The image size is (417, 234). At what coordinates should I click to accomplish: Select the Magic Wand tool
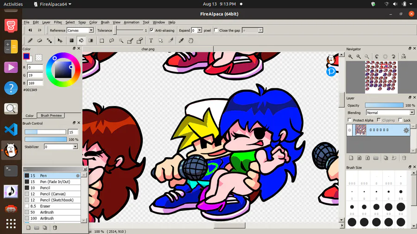pyautogui.click(x=121, y=41)
